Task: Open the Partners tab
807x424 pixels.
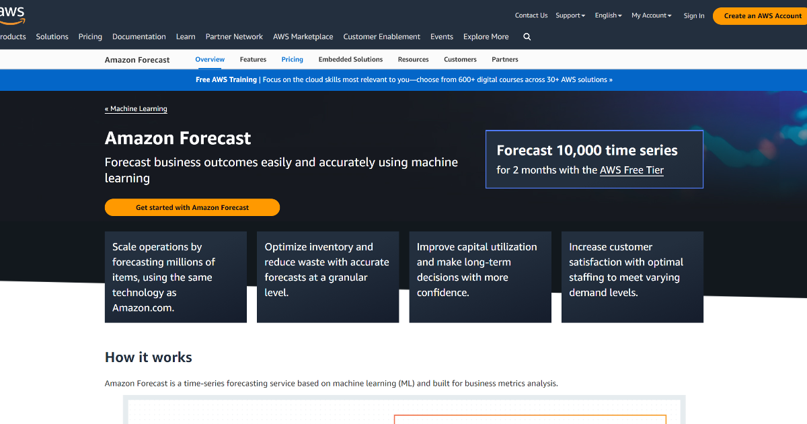Action: pyautogui.click(x=504, y=59)
